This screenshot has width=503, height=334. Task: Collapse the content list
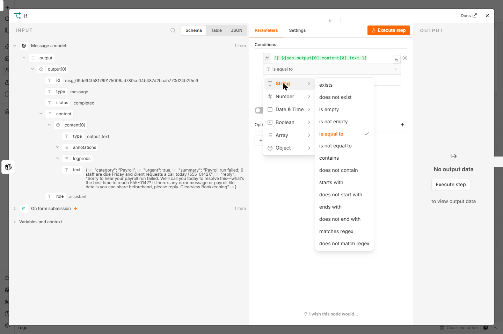tap(41, 114)
